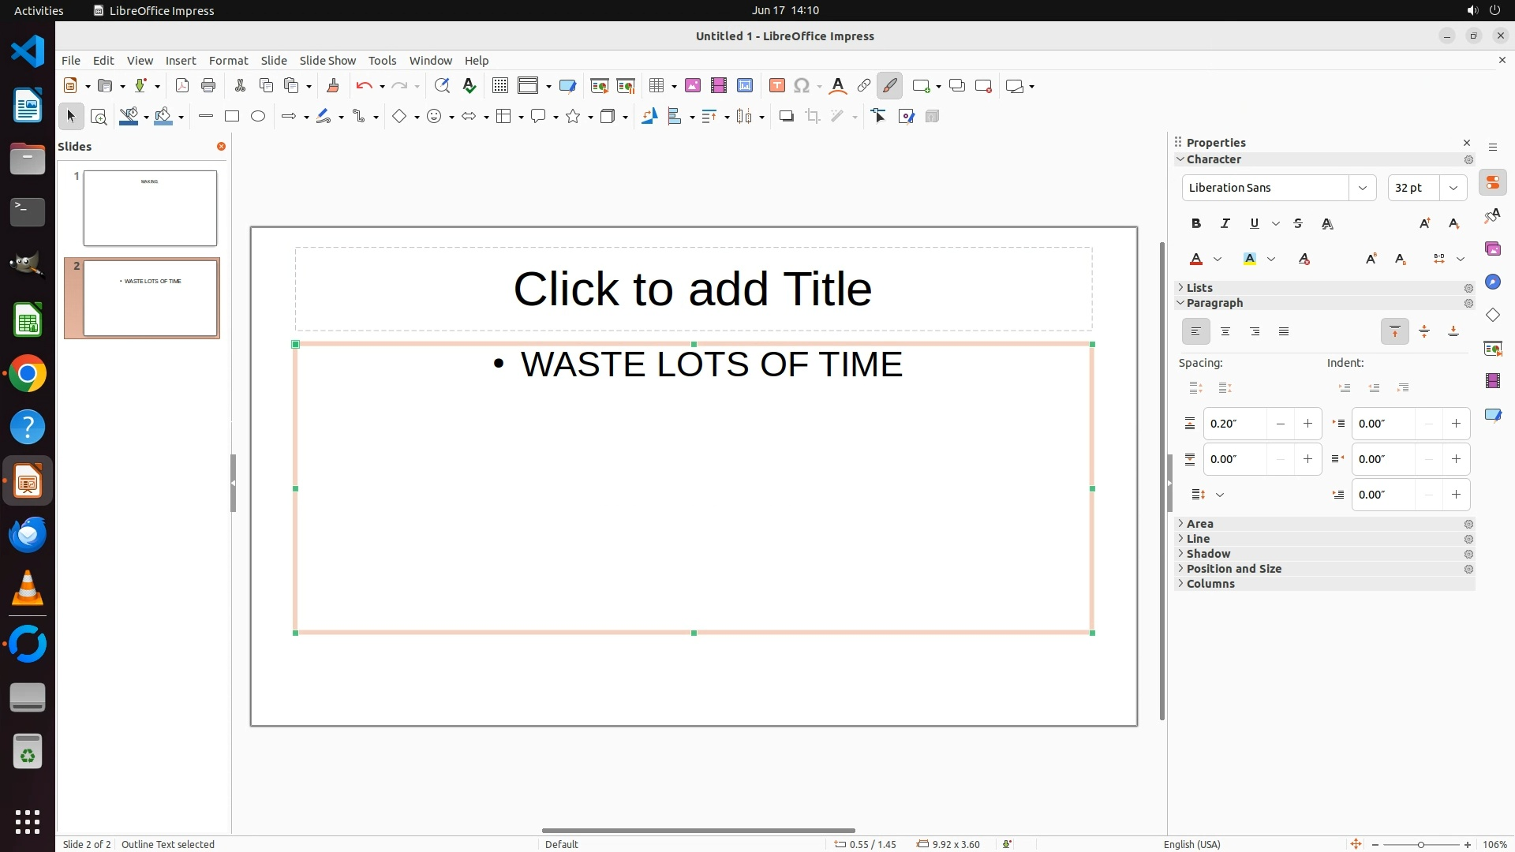Select the Ellipse drawing tool

pos(258,117)
